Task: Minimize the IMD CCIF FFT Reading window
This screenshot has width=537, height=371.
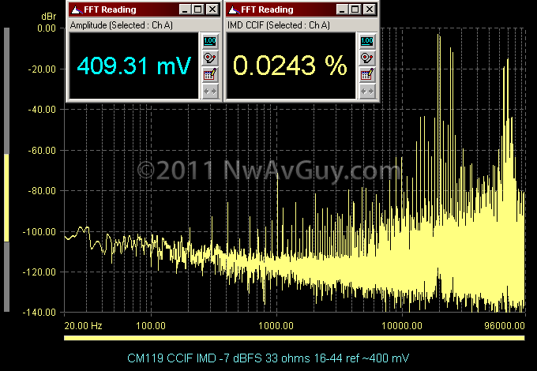Action: coord(342,9)
